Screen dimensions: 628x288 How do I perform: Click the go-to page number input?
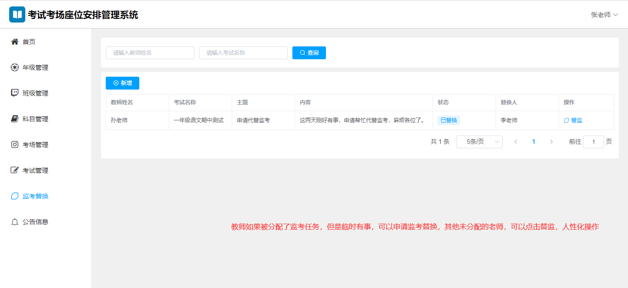coord(593,142)
